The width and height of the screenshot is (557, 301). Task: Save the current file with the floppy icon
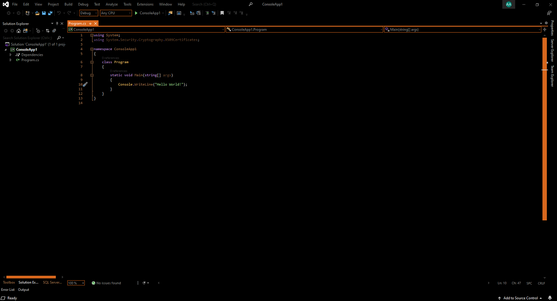pos(44,13)
